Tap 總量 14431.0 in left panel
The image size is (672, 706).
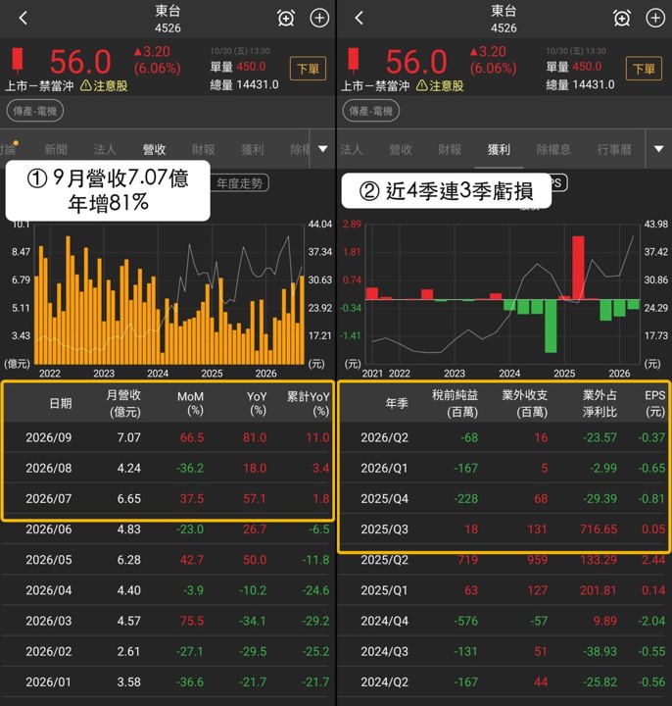(244, 84)
